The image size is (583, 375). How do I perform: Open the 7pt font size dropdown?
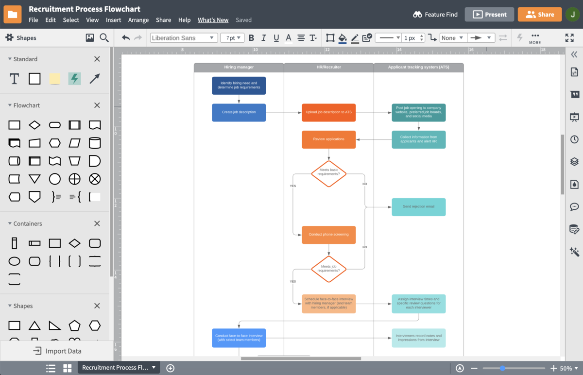click(232, 37)
